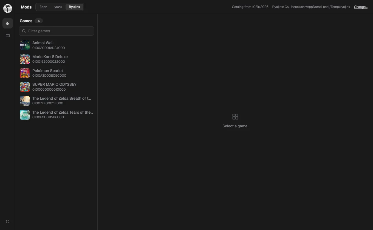This screenshot has height=230, width=373.
Task: Click the search magnifier icon
Action: click(24, 31)
